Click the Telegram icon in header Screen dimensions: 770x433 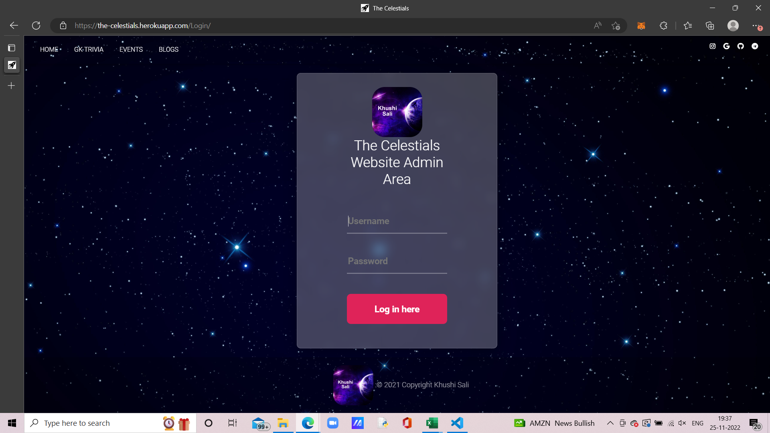tap(755, 46)
